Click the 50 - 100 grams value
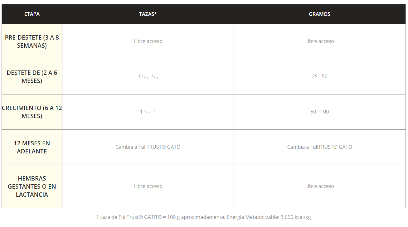The image size is (408, 227). (319, 112)
